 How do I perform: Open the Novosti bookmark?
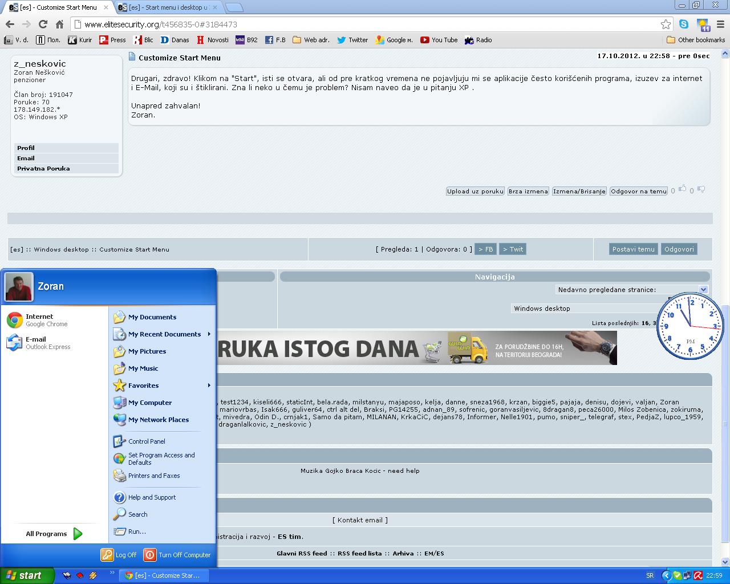pyautogui.click(x=213, y=40)
